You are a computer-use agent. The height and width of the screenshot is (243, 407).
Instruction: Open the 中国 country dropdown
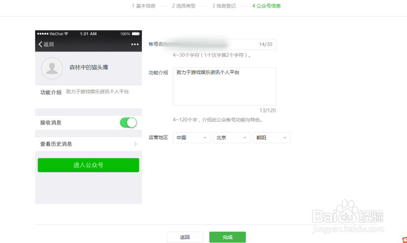191,138
